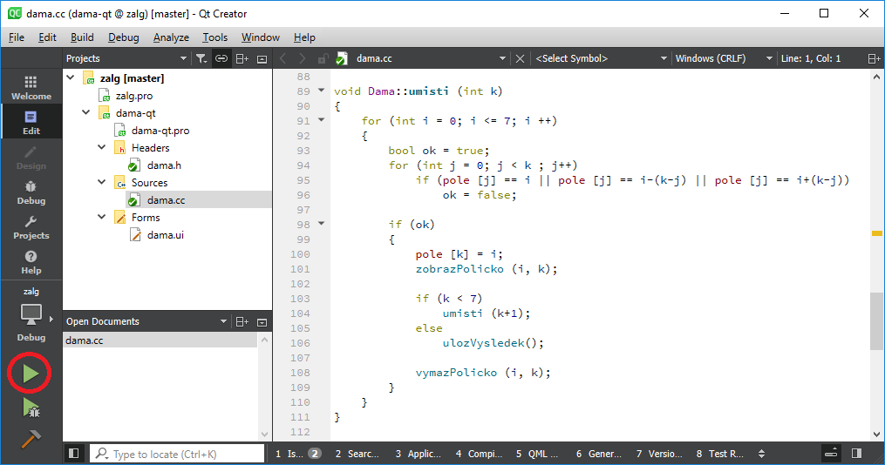Fold the for loop at line 91
The image size is (885, 465).
click(x=322, y=120)
